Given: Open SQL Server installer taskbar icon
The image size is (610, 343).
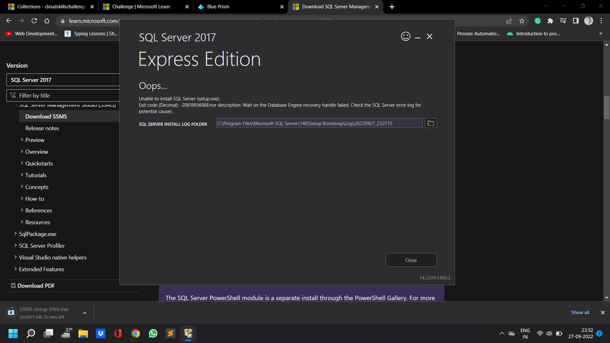Looking at the screenshot, I should (188, 333).
